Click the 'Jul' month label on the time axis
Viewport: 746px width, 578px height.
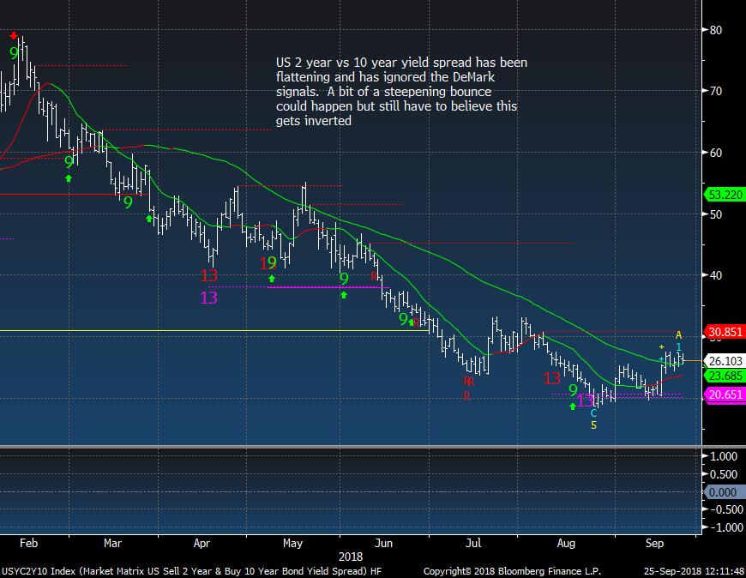click(472, 543)
